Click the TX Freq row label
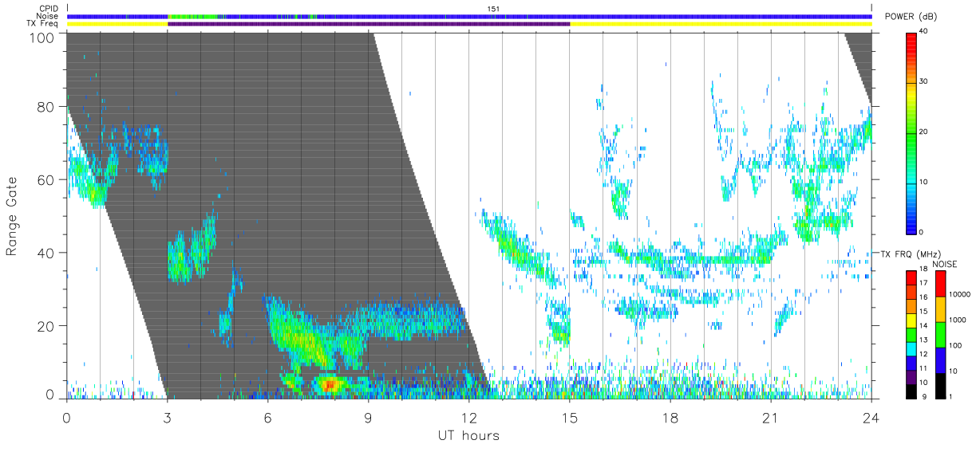This screenshot has height=452, width=980. [44, 24]
